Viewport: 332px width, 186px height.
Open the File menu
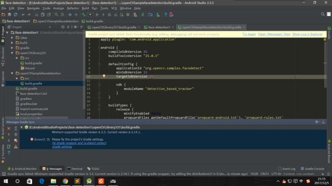4,8
